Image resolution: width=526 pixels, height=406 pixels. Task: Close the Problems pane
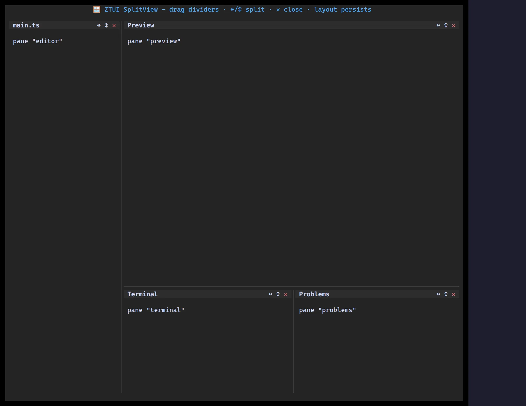454,294
